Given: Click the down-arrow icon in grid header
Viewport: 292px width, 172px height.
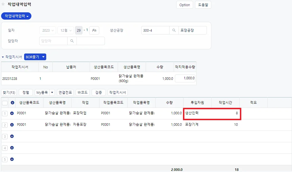Looking at the screenshot, I should coord(13,103).
